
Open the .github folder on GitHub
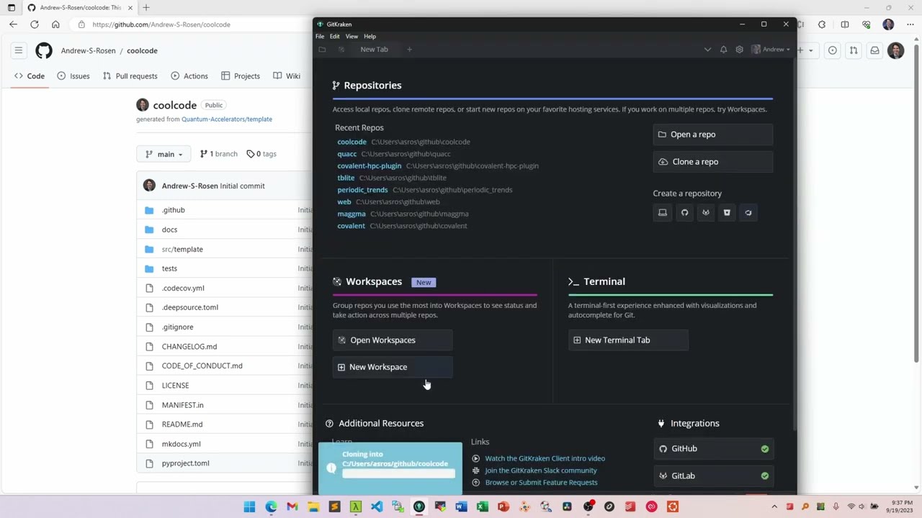coord(174,210)
